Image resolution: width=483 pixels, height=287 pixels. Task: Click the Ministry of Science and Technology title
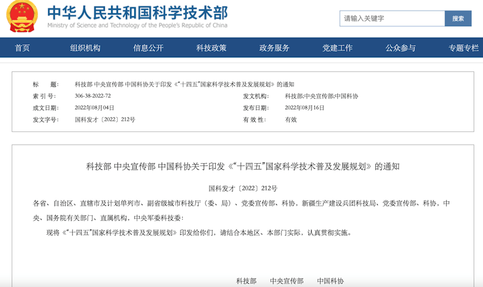pyautogui.click(x=137, y=13)
